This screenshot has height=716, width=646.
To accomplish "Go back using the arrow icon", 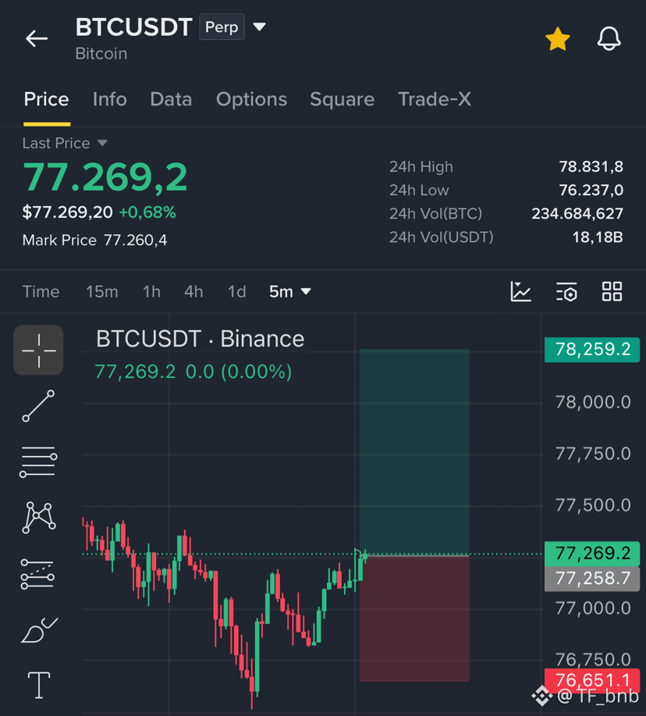I will tap(37, 38).
